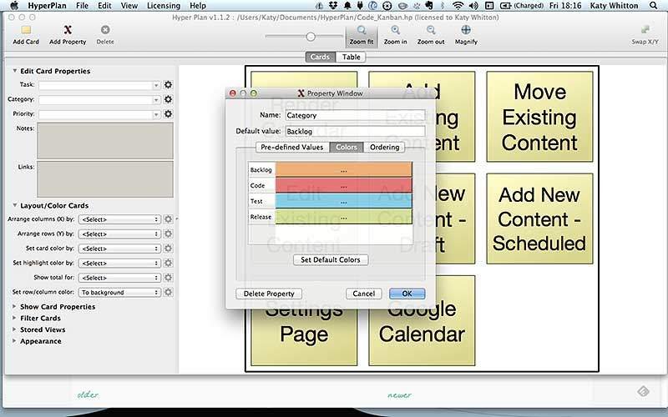This screenshot has width=668, height=417.
Task: Click the Release green color swatch
Action: [344, 217]
